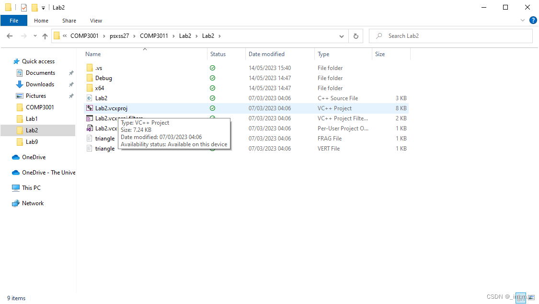The height and width of the screenshot is (304, 539).
Task: Click COMP3011 in the address breadcrumb
Action: tap(154, 36)
